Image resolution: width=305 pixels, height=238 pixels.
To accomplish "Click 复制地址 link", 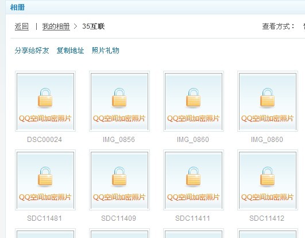I will click(70, 51).
